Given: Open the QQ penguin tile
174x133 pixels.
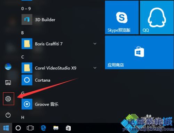Looking at the screenshot, I should tap(157, 17).
